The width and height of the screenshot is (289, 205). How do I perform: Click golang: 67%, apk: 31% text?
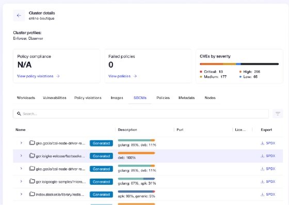(x=137, y=183)
